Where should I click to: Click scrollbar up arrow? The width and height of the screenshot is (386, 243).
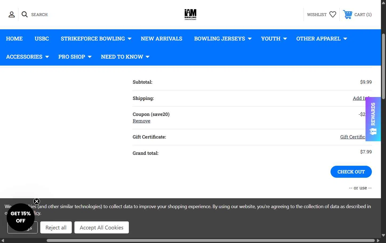383,3
